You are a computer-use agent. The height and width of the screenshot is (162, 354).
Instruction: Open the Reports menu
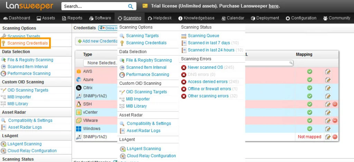[72, 18]
